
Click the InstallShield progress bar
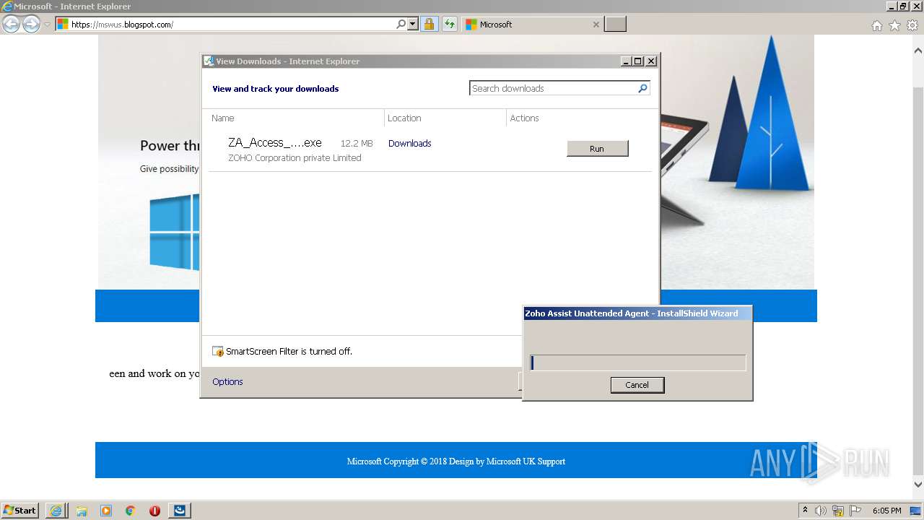click(637, 363)
